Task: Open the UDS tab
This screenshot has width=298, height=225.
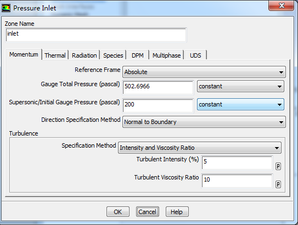Action: coord(195,55)
